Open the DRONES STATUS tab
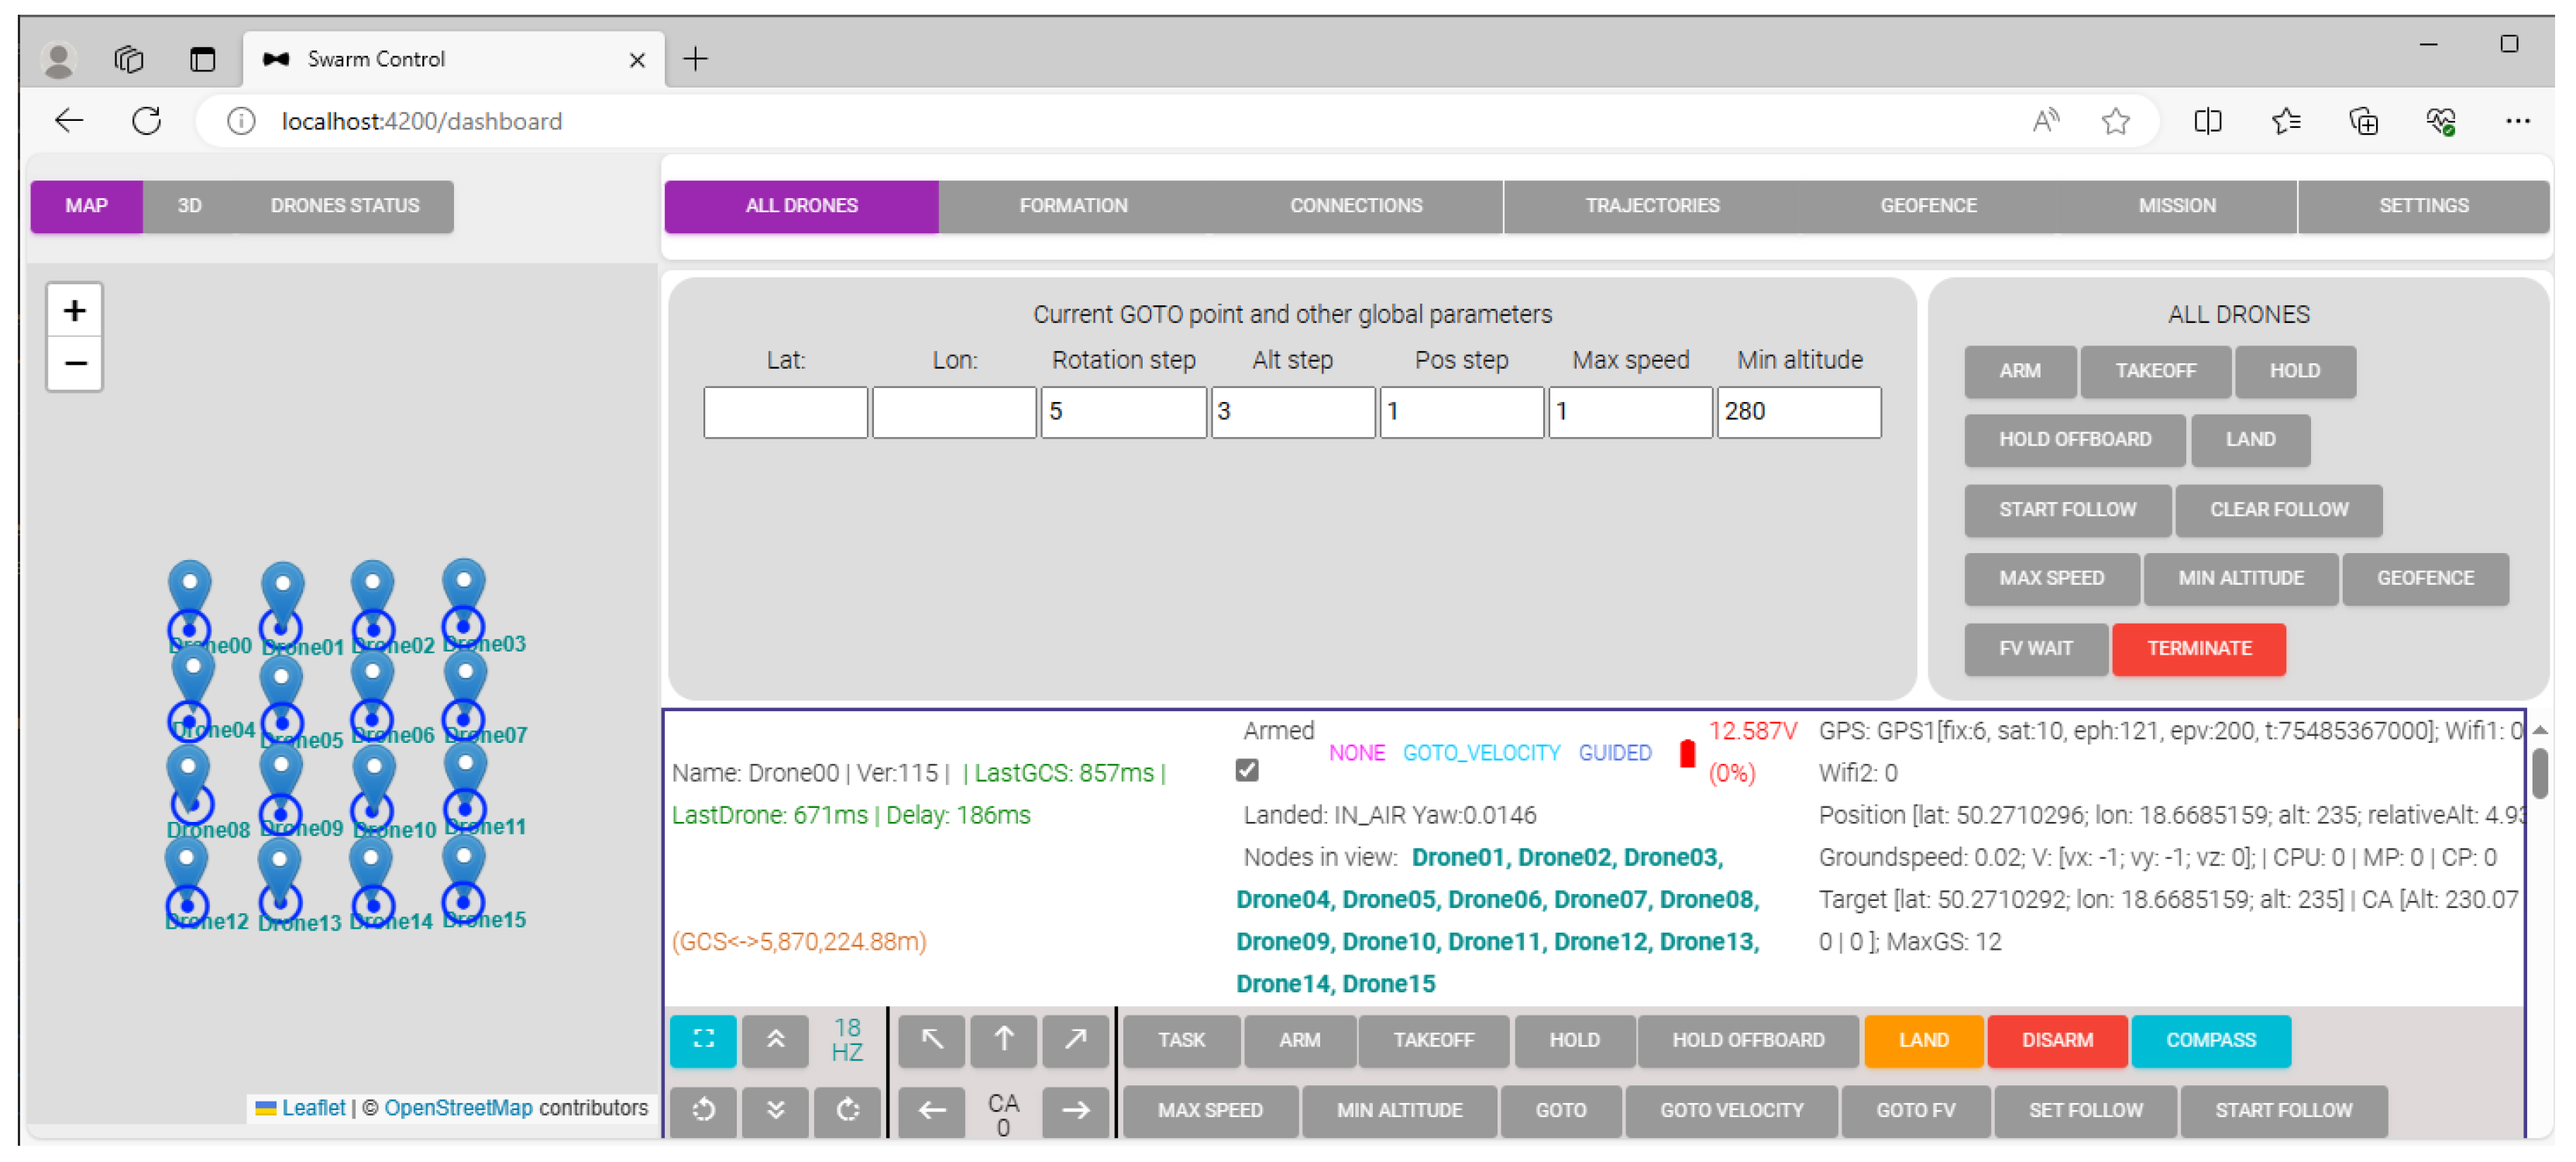 coord(344,206)
